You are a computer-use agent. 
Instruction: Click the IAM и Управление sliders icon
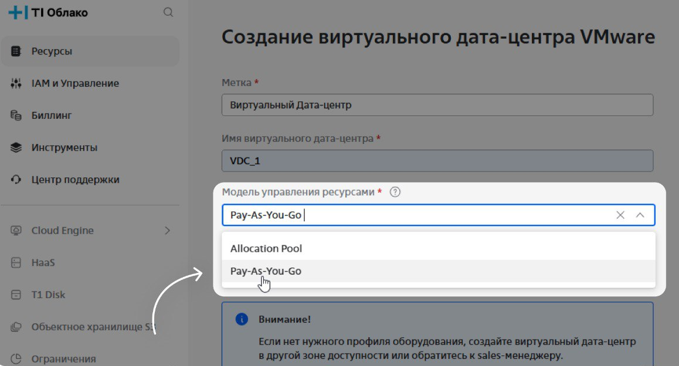coord(16,84)
